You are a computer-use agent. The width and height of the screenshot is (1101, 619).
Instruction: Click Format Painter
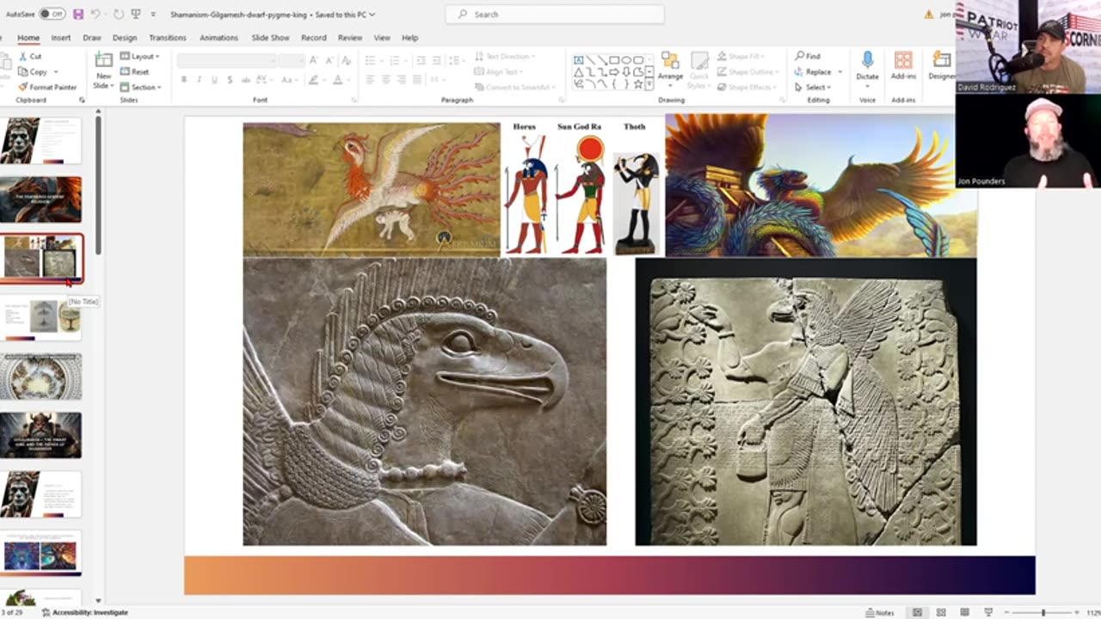[x=47, y=87]
